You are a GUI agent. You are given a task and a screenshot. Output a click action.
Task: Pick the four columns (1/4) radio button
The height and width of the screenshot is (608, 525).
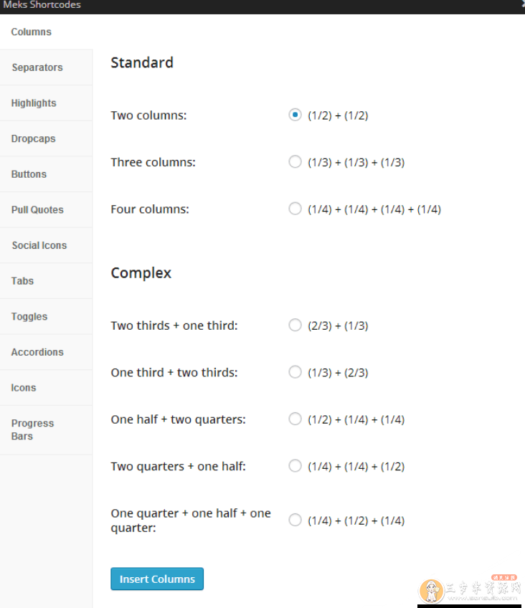[295, 209]
